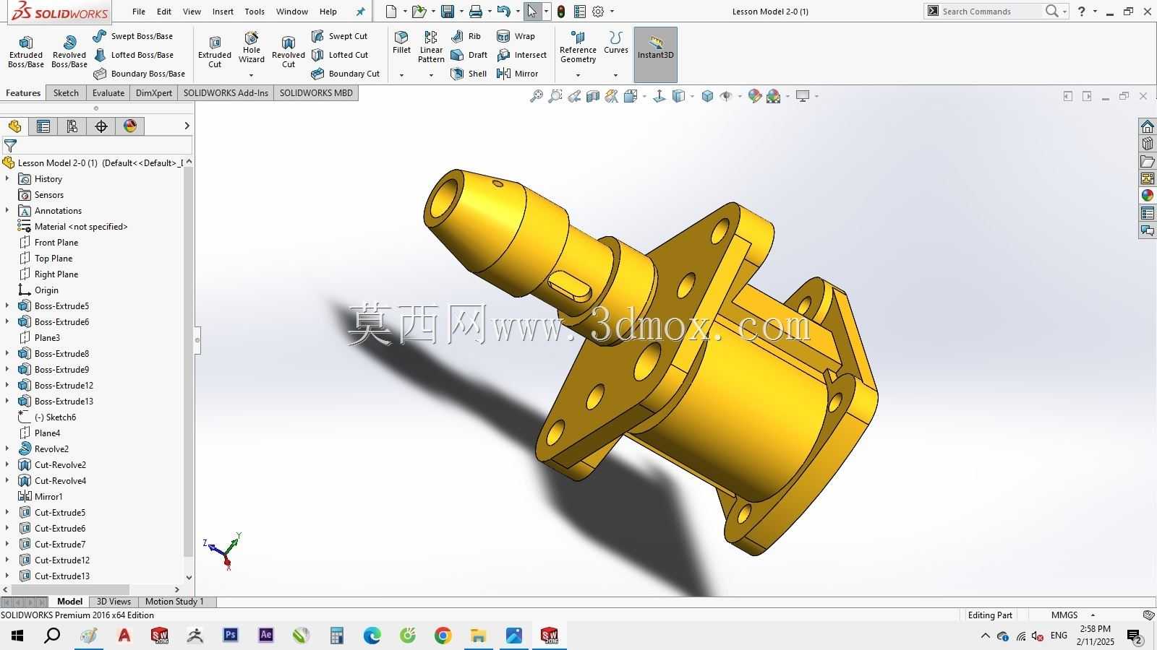Screen dimensions: 1157x650
Task: Switch to the Motion Study 1 tab
Action: pyautogui.click(x=174, y=601)
